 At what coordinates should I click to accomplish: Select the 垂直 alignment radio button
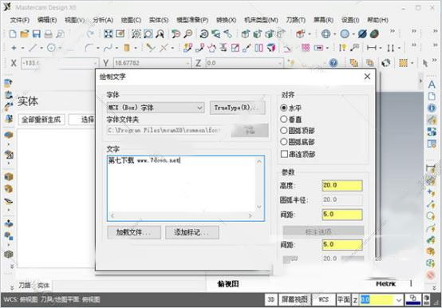click(x=284, y=119)
